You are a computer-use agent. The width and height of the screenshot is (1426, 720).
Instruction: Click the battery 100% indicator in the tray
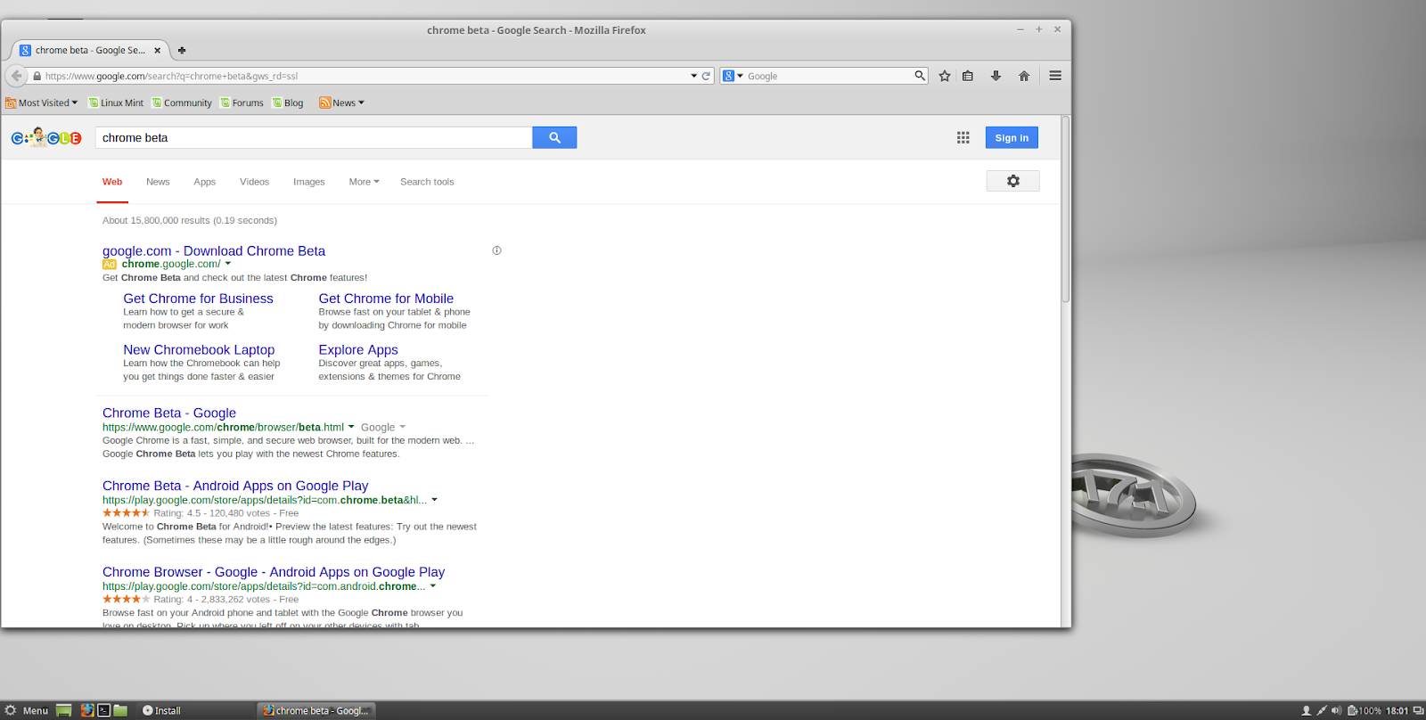(1365, 710)
